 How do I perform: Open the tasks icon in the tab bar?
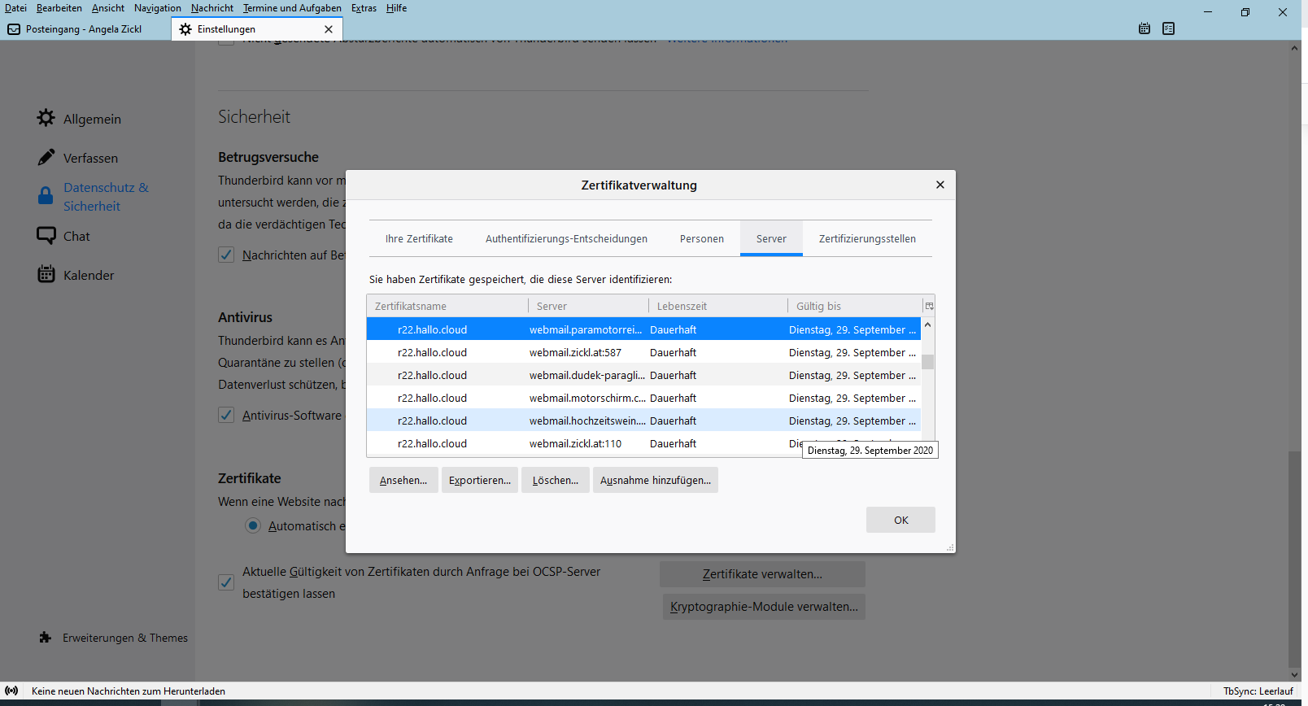pos(1169,28)
